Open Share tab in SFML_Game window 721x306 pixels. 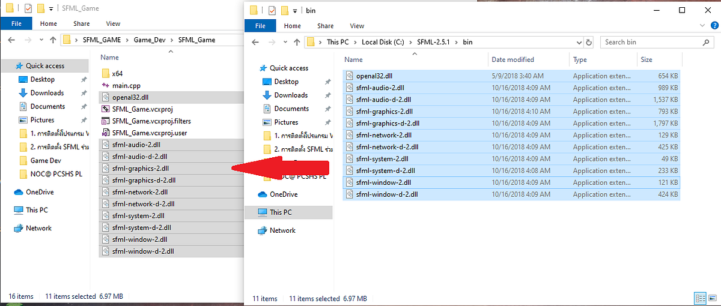81,23
